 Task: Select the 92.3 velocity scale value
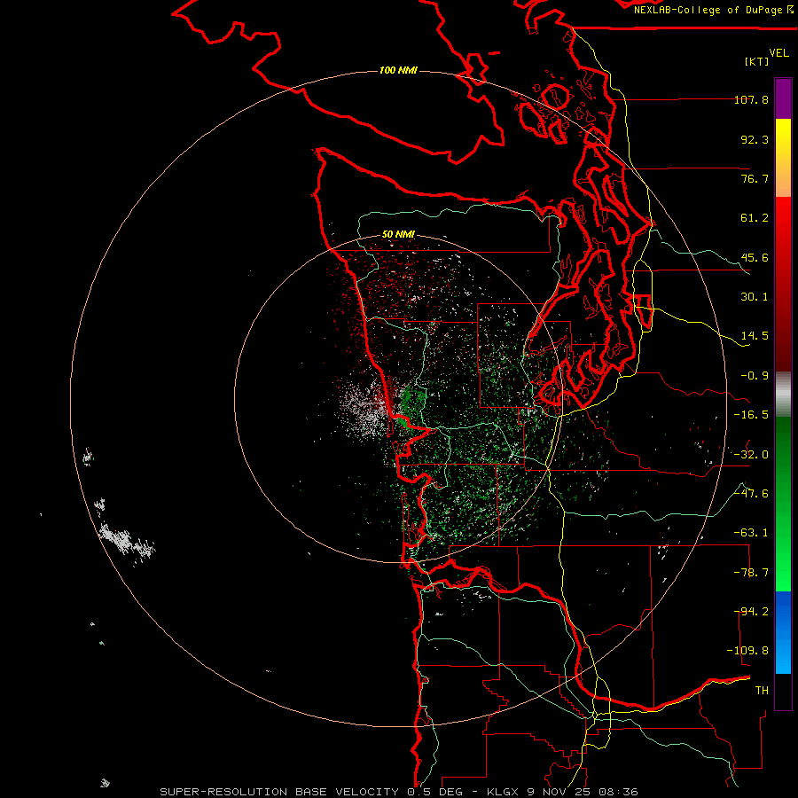755,139
